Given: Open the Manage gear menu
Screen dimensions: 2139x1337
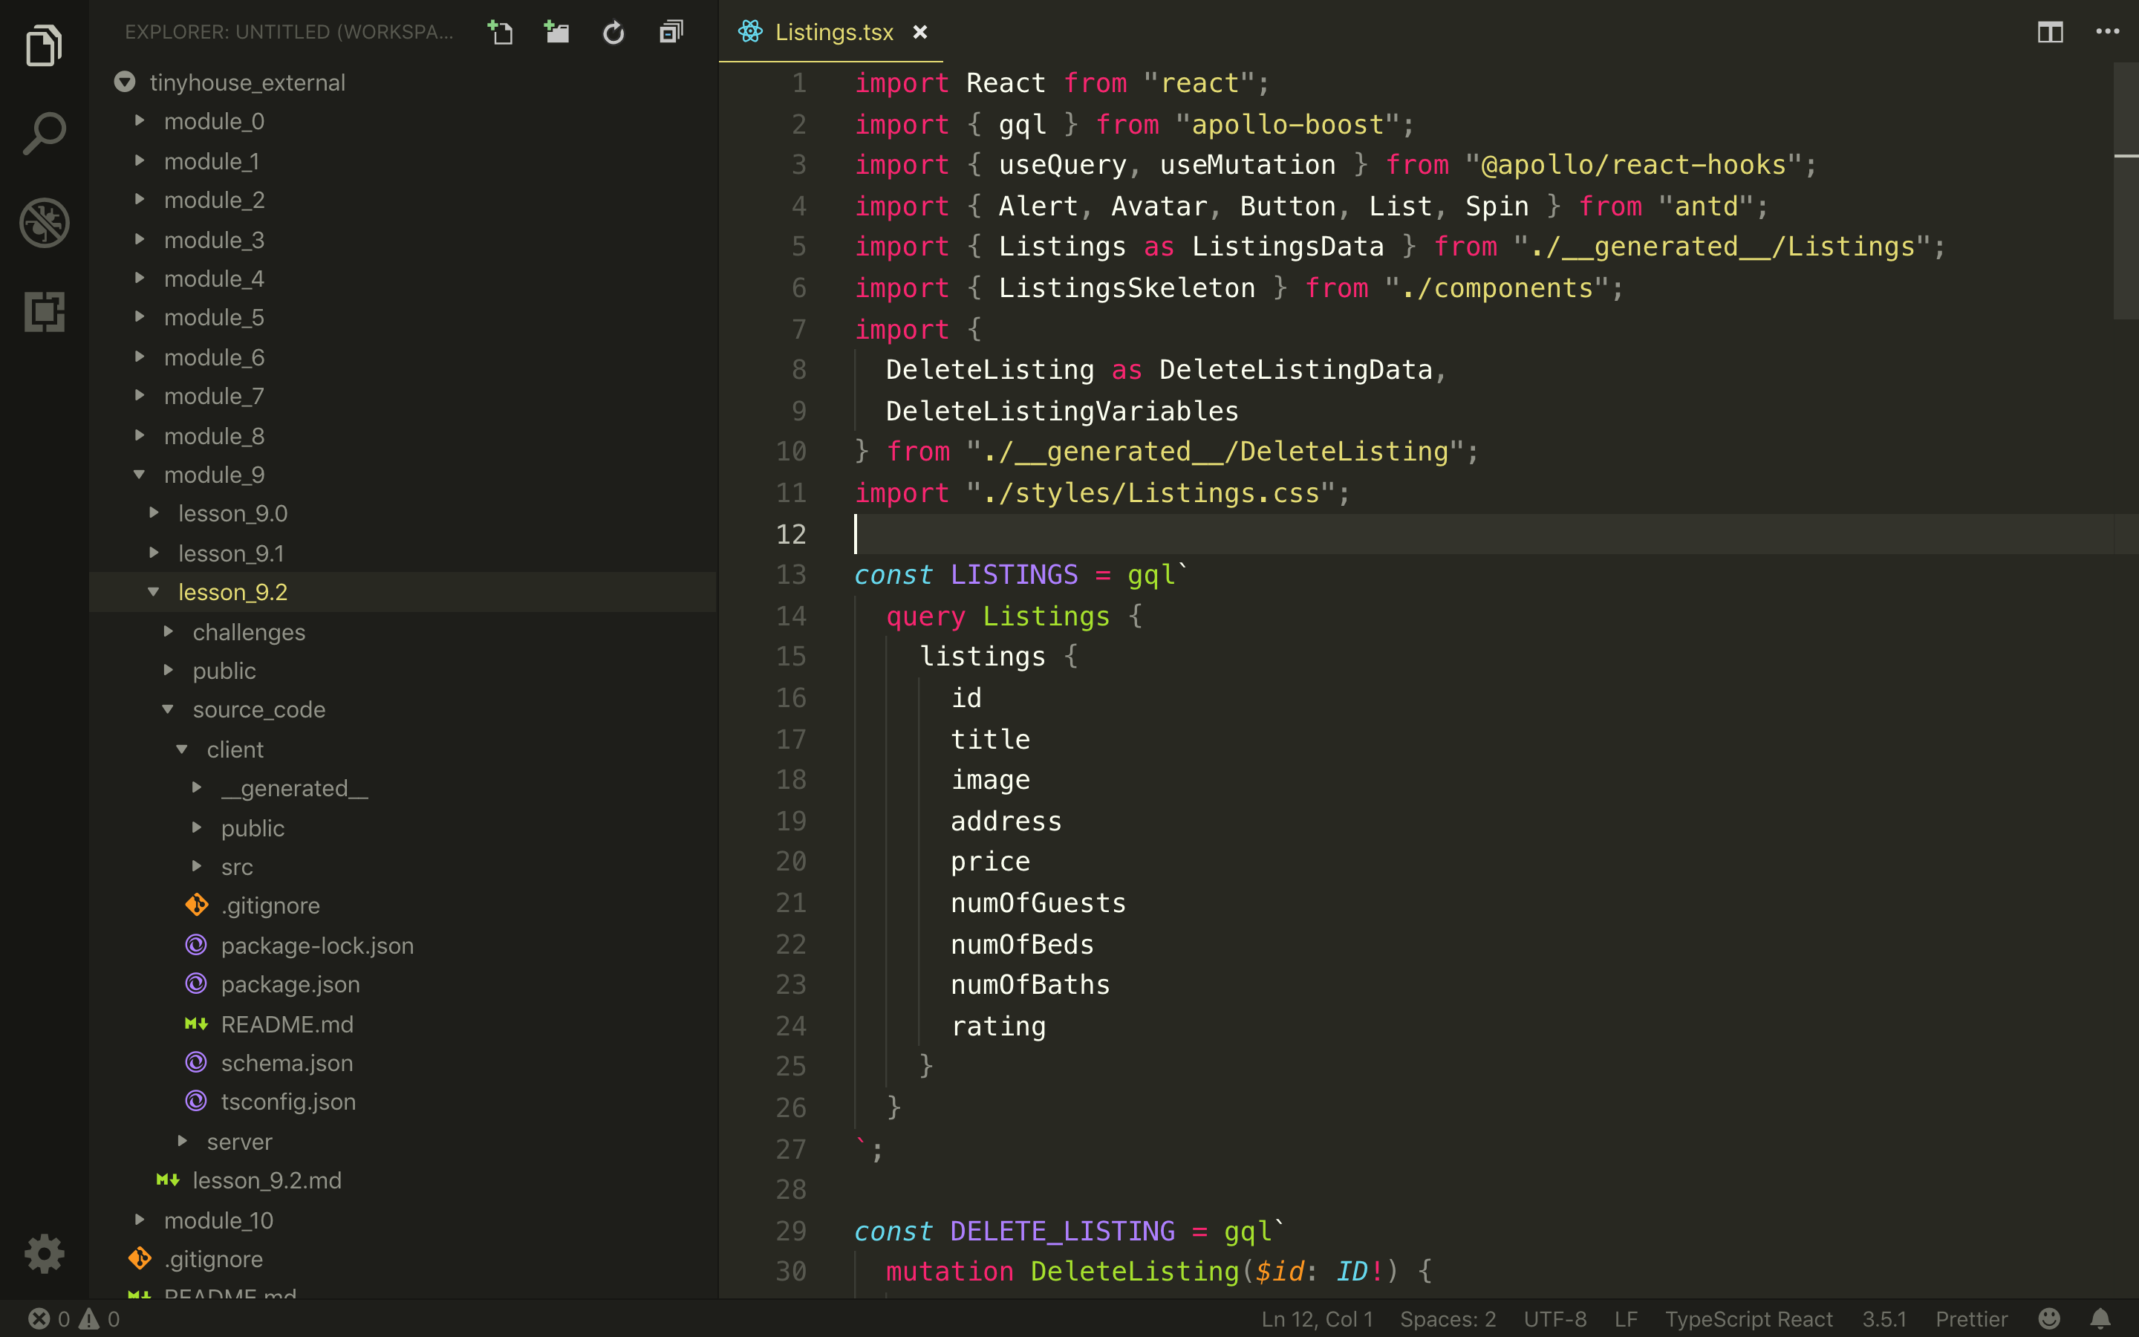Looking at the screenshot, I should (x=45, y=1253).
